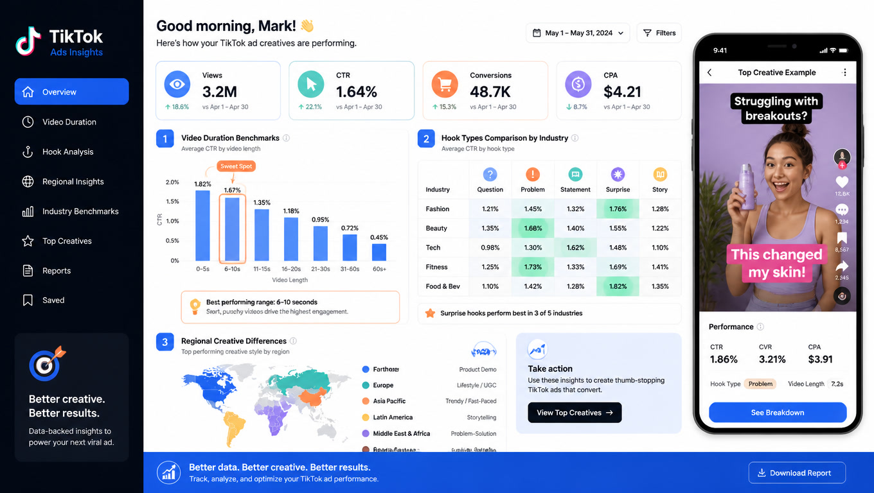874x493 pixels.
Task: Open Video Duration sidebar item
Action: pos(71,122)
